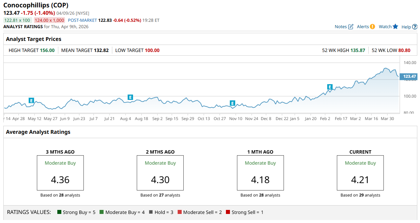Select the gray Hold legend swatch

[x=151, y=212]
